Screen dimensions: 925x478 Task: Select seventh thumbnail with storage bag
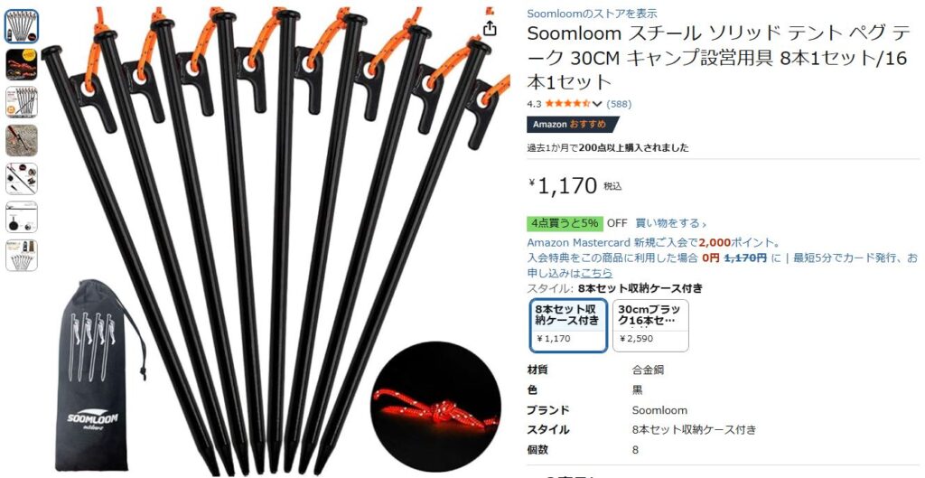point(22,256)
